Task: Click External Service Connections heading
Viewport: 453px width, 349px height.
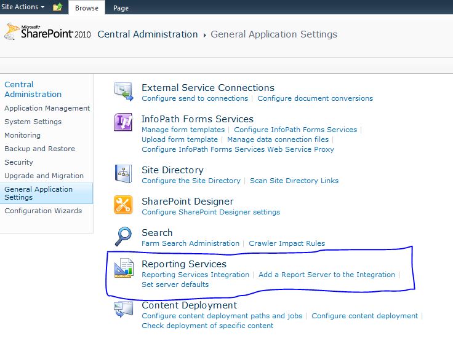Action: (208, 88)
